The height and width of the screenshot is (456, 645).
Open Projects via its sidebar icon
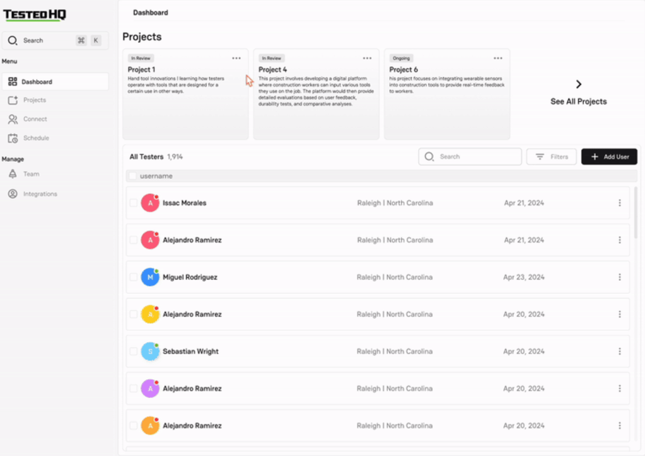13,100
